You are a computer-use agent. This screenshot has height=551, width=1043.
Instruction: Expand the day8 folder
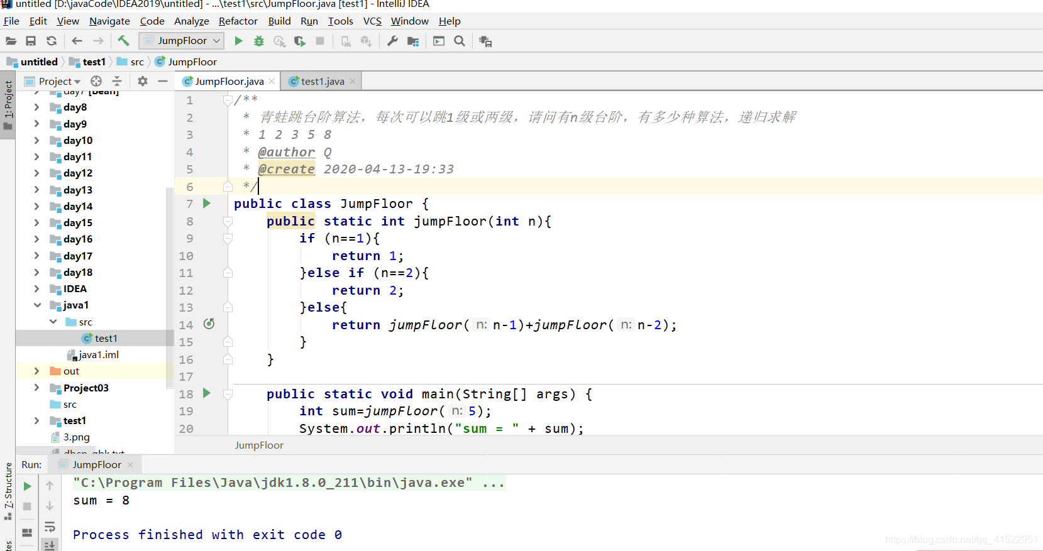coord(36,107)
